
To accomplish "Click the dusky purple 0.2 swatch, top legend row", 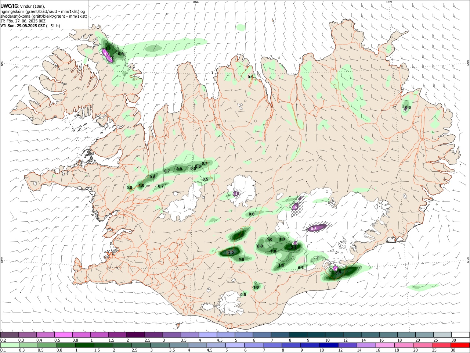I will [9, 335].
